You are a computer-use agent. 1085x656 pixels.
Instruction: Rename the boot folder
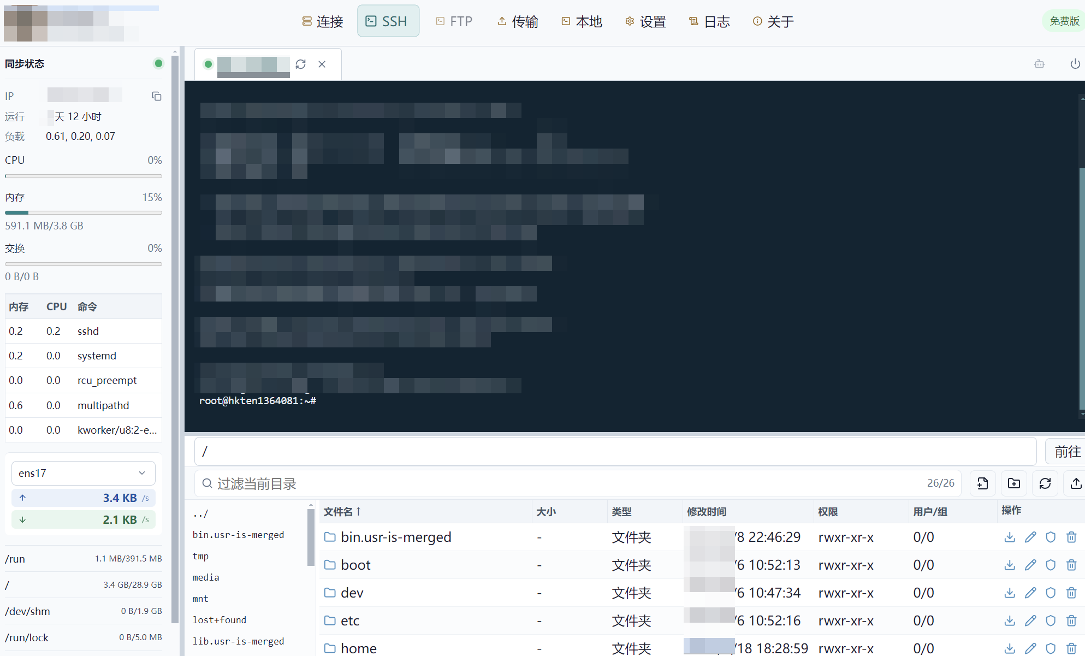point(1030,565)
